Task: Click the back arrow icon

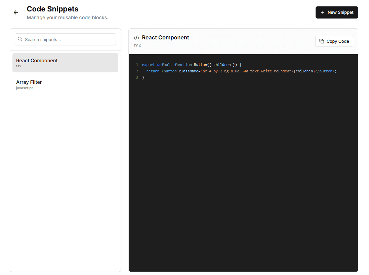Action: (x=15, y=12)
